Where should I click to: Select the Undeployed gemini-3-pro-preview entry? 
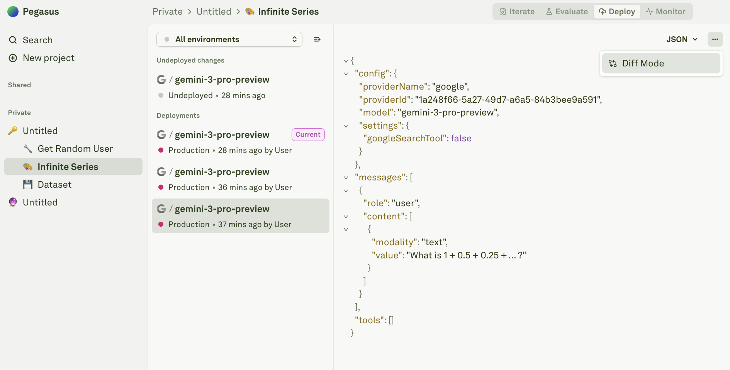click(241, 87)
